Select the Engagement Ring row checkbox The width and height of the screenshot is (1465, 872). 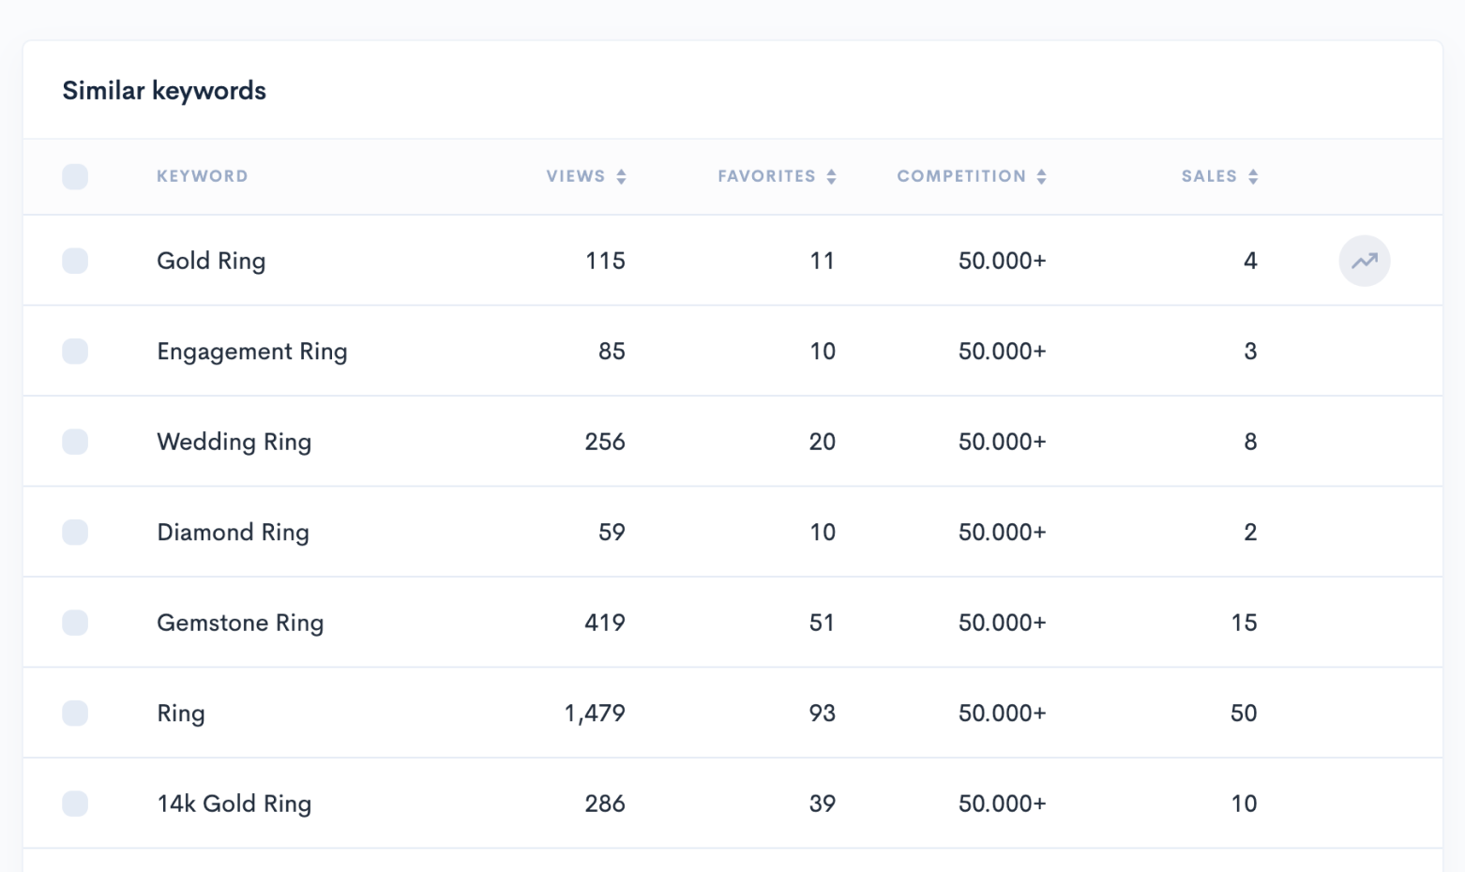click(x=75, y=351)
